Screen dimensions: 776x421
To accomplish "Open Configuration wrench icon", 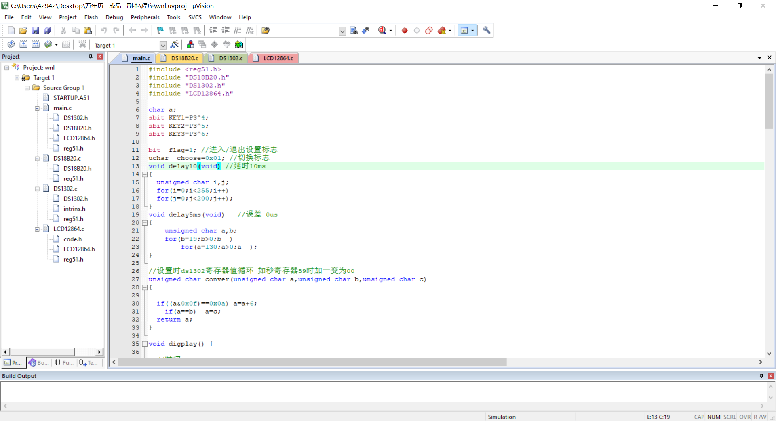I will [x=486, y=30].
